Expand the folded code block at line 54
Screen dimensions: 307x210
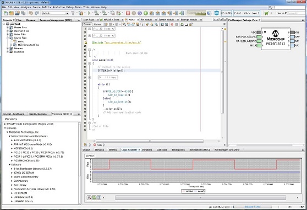[90, 78]
